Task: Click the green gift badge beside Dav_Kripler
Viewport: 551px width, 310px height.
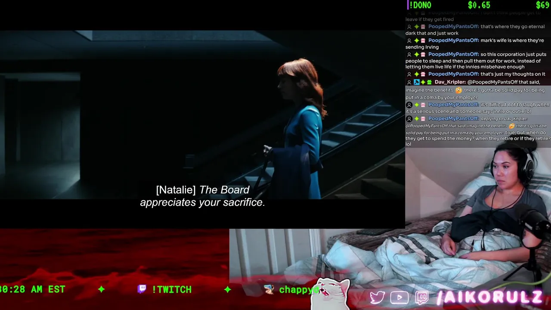Action: coord(429,82)
